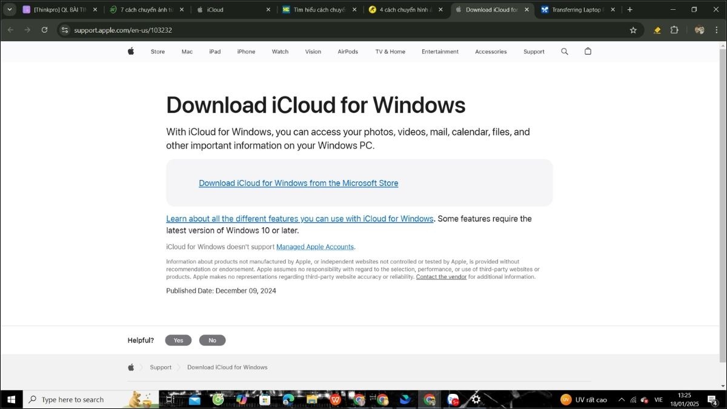Open the iPad menu item
Image resolution: width=727 pixels, height=409 pixels.
(x=215, y=52)
